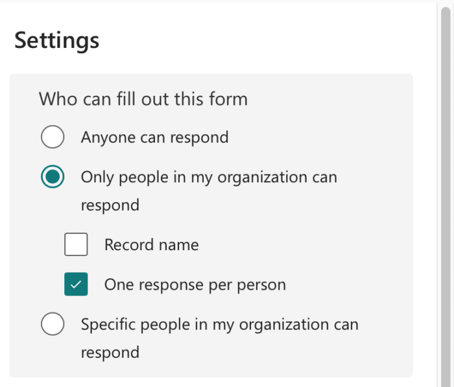Image resolution: width=454 pixels, height=387 pixels.
Task: Click the 'Anyone can respond' label text
Action: pos(154,137)
